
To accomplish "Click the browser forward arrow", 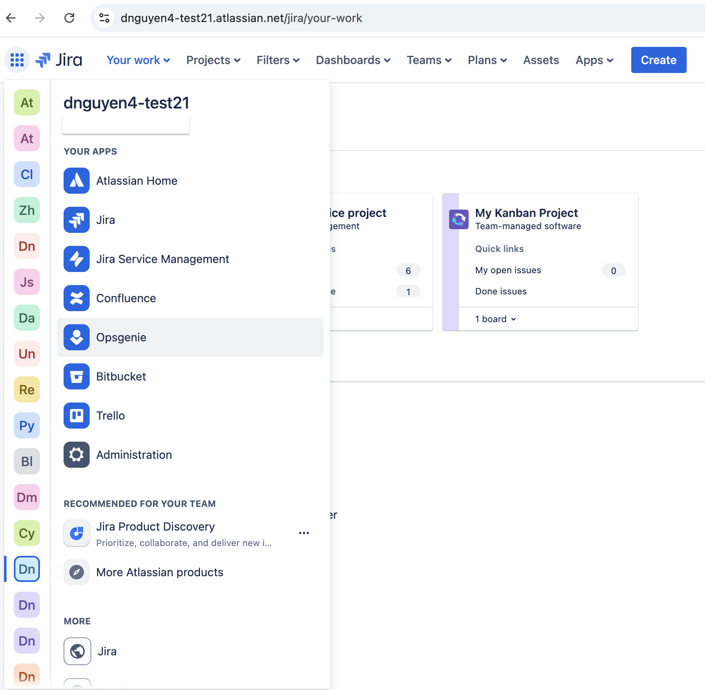I will pyautogui.click(x=40, y=18).
